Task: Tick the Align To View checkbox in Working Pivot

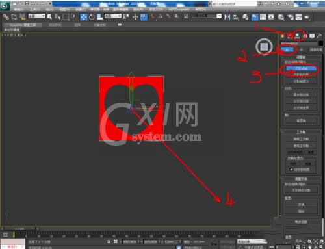Action: pos(291,170)
